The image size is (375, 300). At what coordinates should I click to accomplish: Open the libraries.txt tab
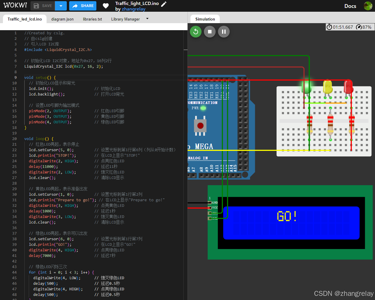tap(92, 19)
